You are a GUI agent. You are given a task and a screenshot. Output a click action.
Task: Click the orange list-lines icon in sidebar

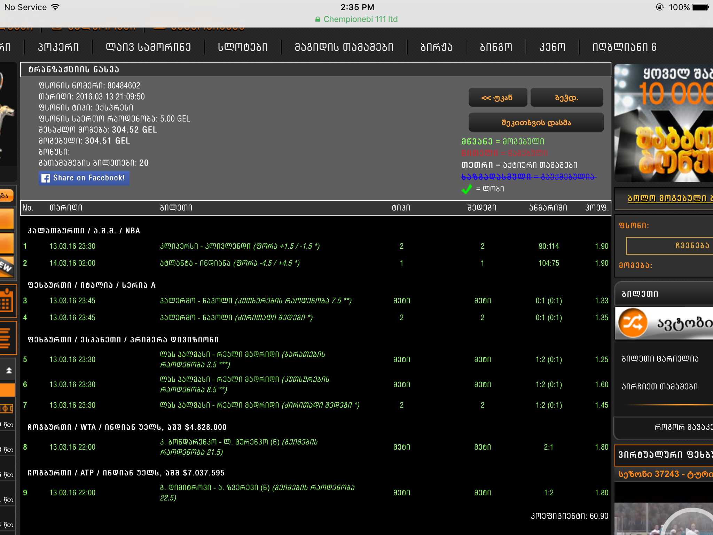click(x=6, y=337)
